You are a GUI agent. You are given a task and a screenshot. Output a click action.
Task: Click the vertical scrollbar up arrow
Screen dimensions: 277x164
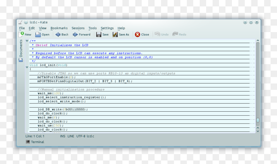coord(258,41)
